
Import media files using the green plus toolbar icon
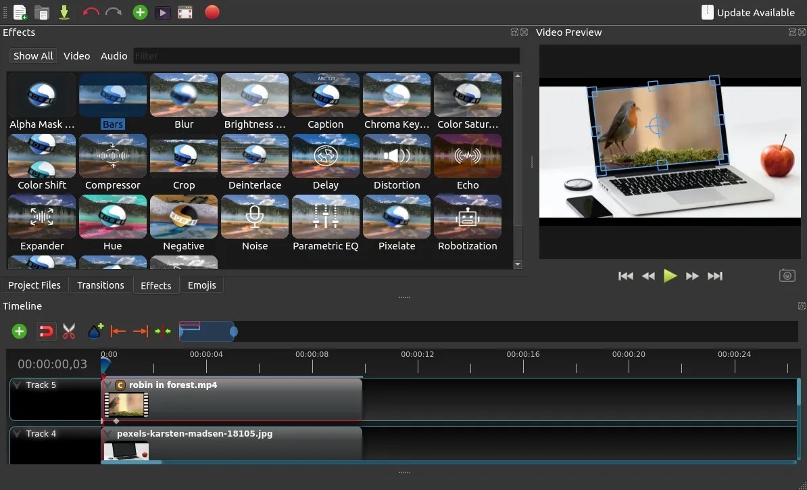pyautogui.click(x=140, y=12)
